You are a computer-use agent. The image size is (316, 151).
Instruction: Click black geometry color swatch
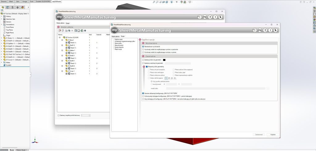(164, 60)
